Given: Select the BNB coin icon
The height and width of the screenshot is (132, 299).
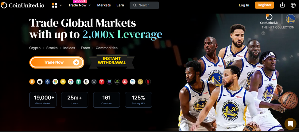Looking at the screenshot, I should [x=63, y=82].
